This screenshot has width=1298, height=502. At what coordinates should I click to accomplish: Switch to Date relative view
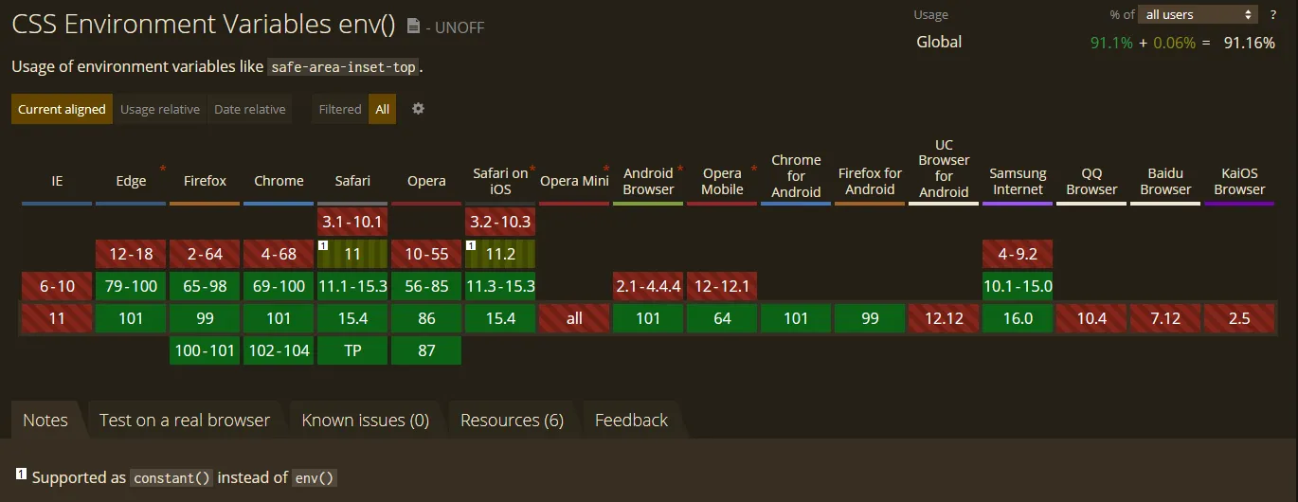click(249, 109)
